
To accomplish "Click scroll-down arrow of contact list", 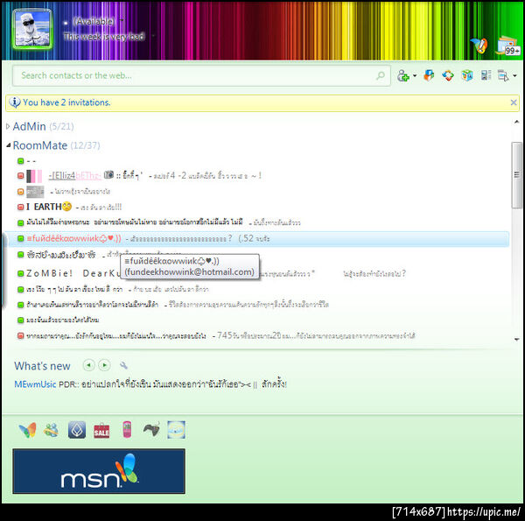I will (516, 340).
